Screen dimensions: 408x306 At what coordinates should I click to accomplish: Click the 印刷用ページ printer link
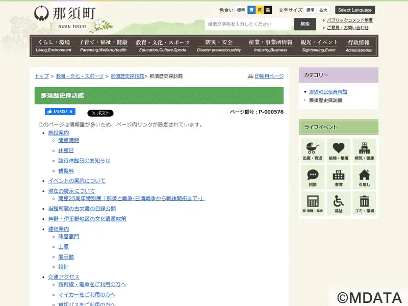pyautogui.click(x=265, y=76)
